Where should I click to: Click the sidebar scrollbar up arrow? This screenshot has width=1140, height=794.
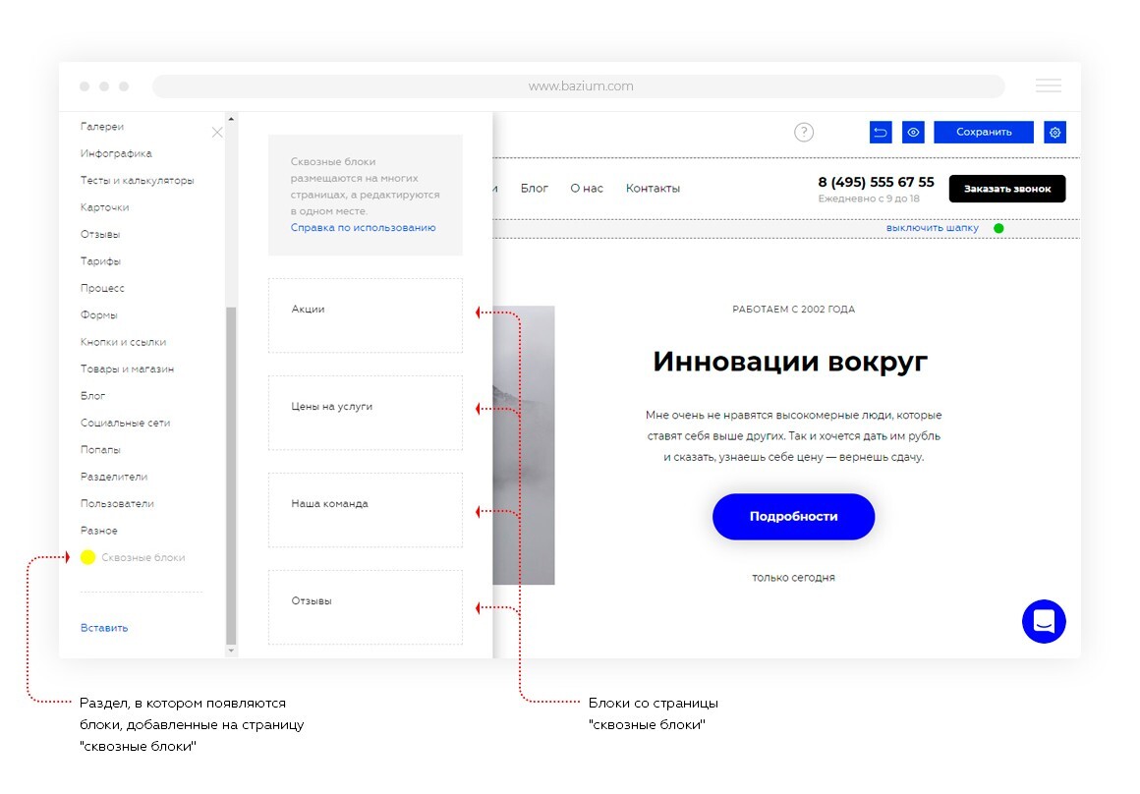231,119
